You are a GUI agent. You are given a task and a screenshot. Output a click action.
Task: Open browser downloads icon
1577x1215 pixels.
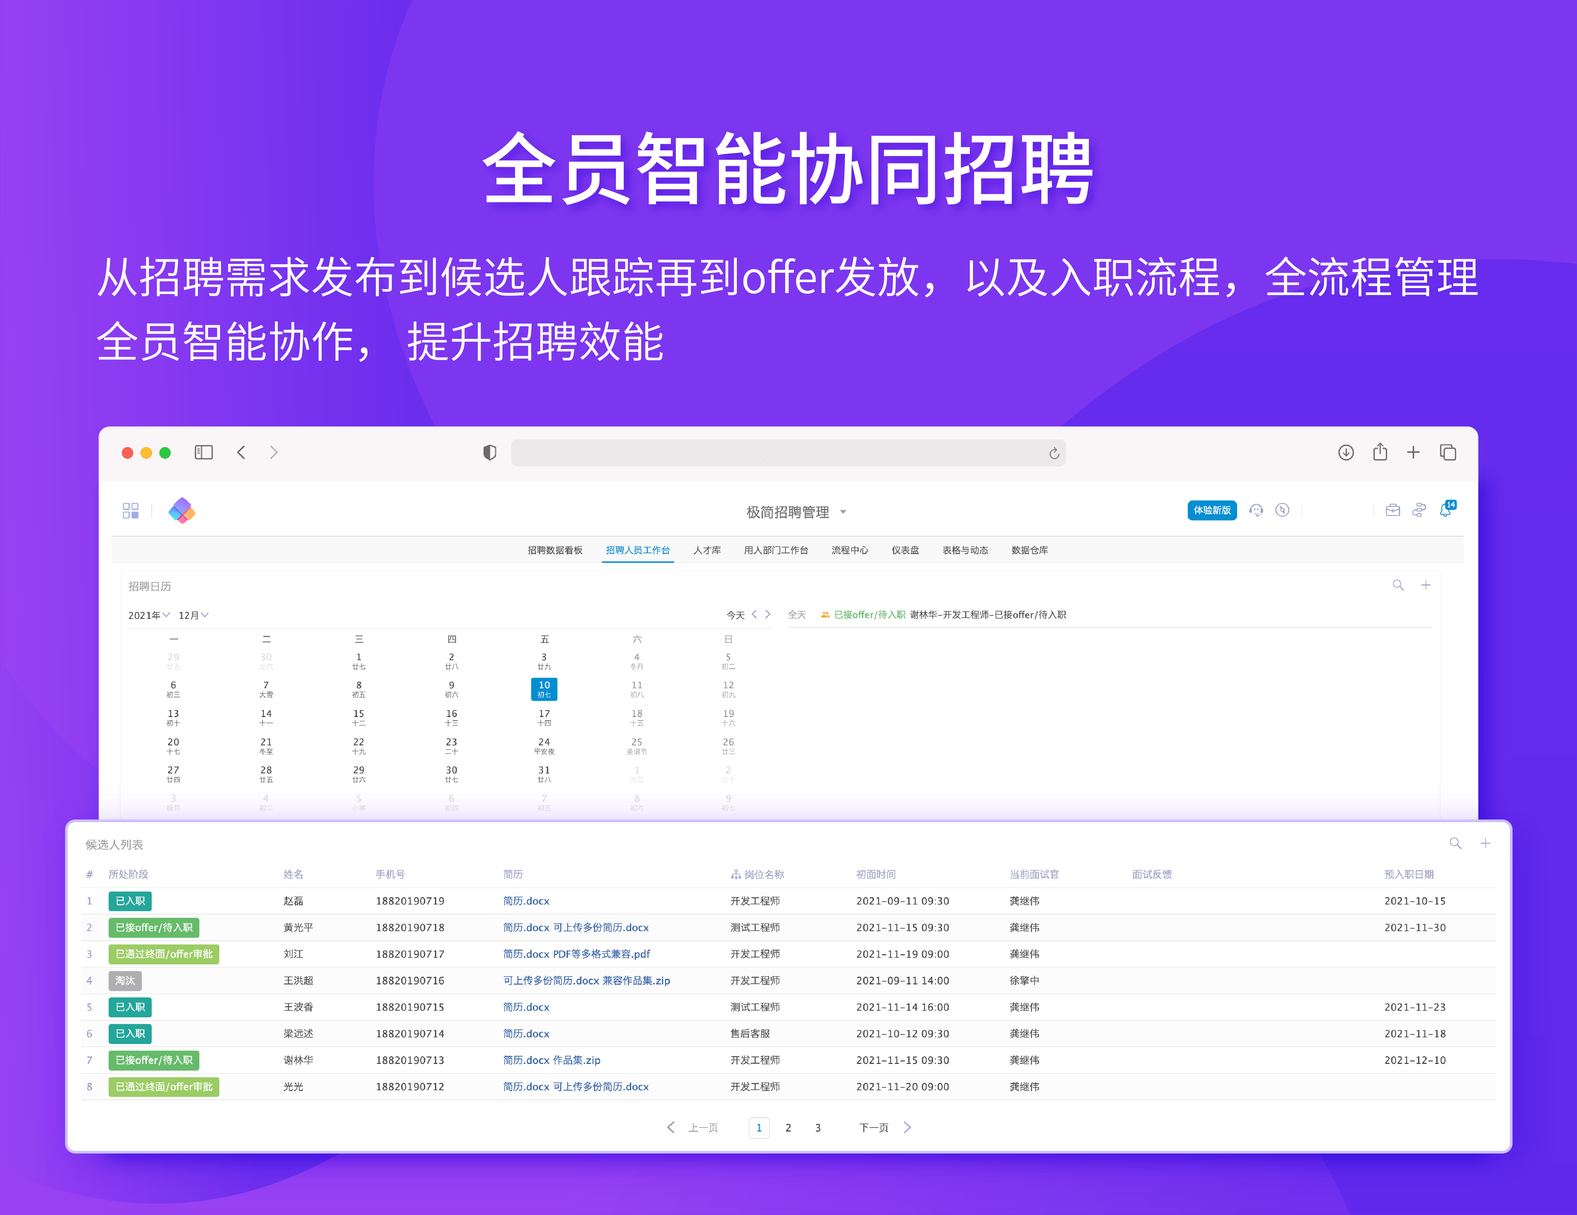point(1346,452)
